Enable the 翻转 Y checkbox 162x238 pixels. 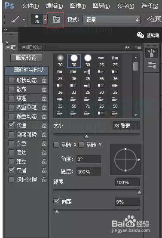[81, 145]
